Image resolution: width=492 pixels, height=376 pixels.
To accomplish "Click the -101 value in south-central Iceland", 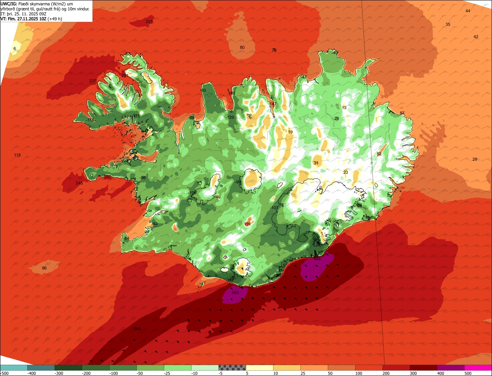I will click(274, 208).
